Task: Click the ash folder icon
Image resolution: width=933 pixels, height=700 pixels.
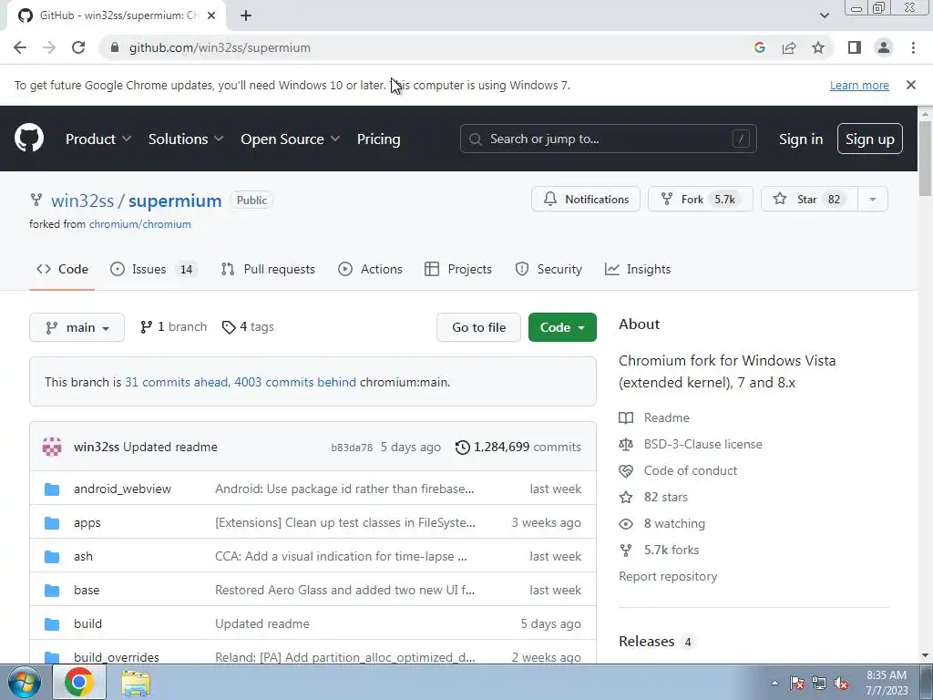Action: [x=52, y=557]
